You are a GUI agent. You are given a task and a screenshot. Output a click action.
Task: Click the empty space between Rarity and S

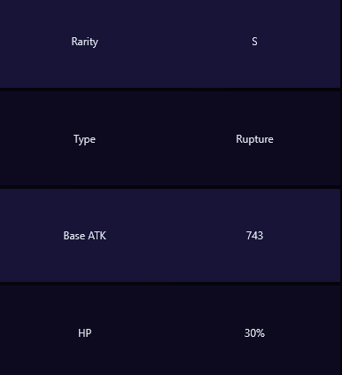(175, 42)
